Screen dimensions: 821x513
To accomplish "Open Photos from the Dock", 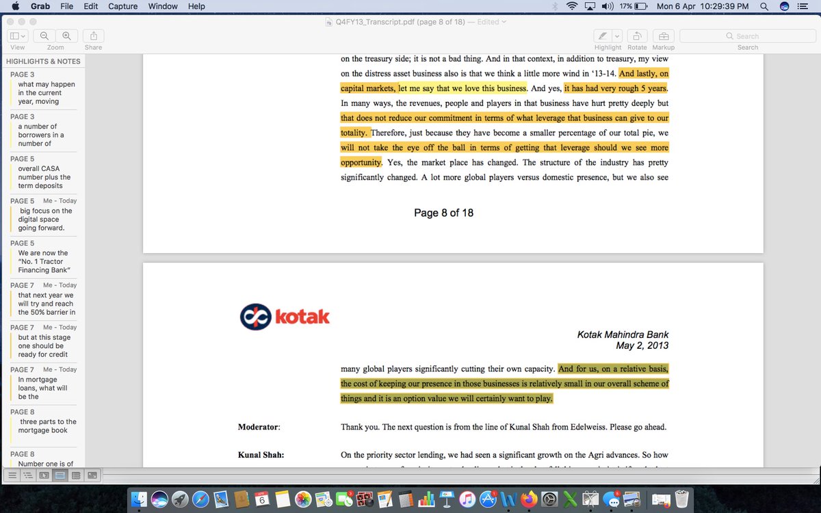I will tap(303, 500).
